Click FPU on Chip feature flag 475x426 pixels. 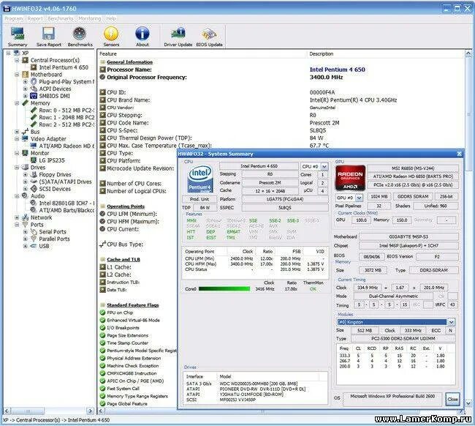click(120, 313)
